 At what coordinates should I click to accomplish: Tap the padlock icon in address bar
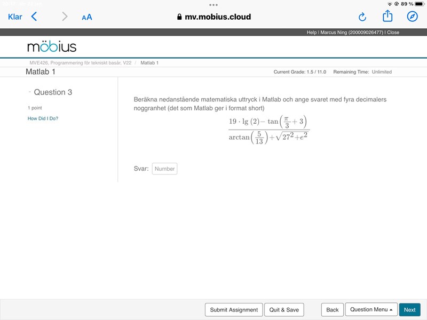[180, 17]
